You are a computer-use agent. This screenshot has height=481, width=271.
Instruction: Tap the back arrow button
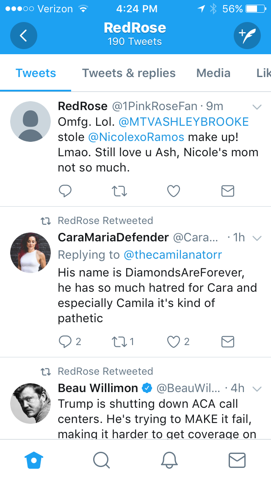[x=24, y=36]
